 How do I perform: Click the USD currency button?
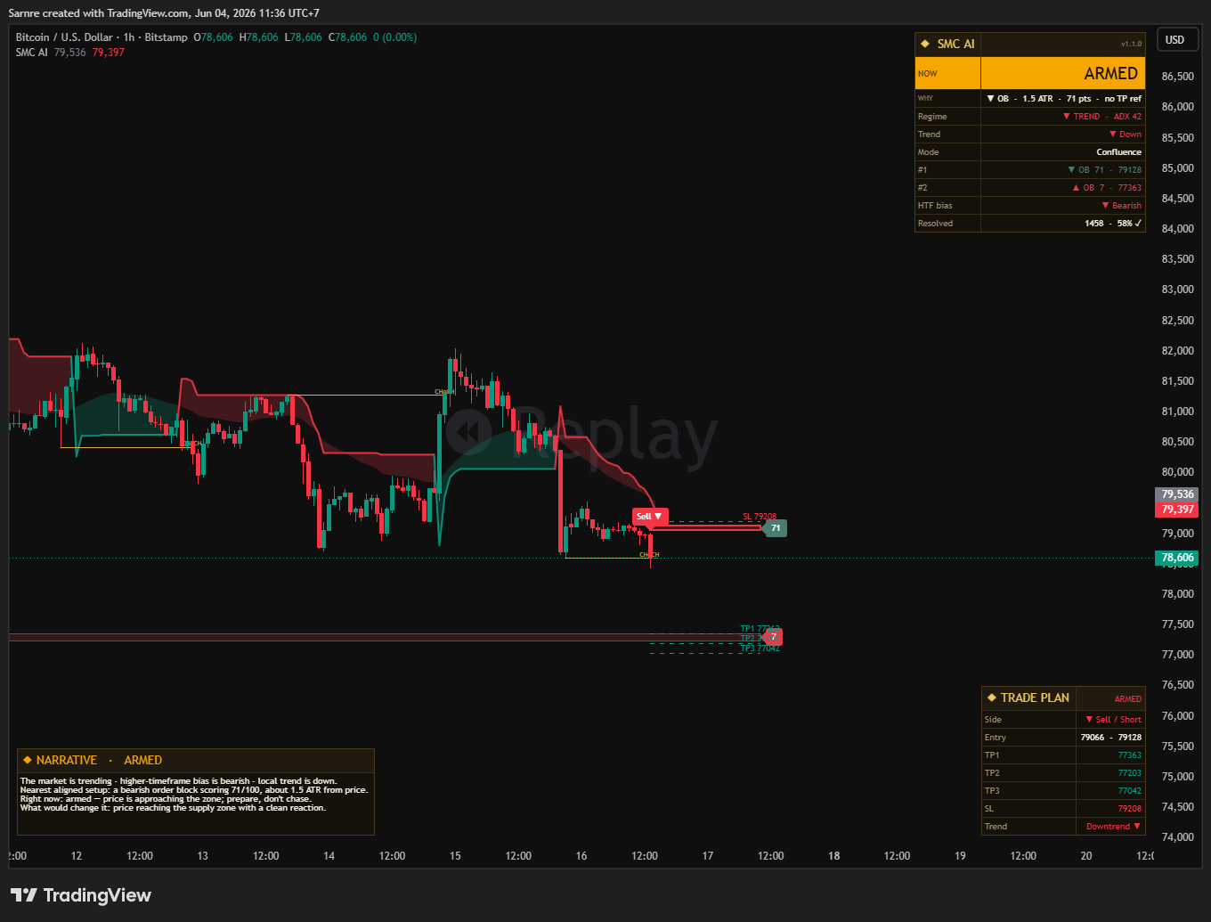coord(1175,40)
